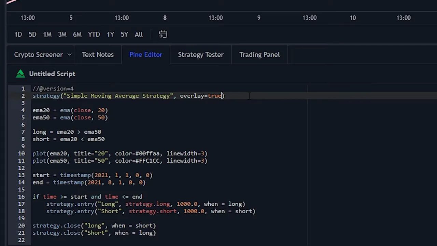Expand the Crypto Screener dropdown chevron
437x246 pixels.
(x=70, y=55)
